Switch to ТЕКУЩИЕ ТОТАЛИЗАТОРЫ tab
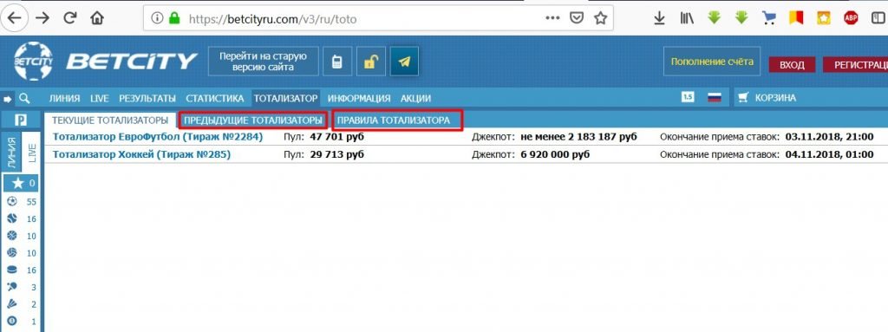Viewport: 888px width, 332px height. pyautogui.click(x=110, y=120)
